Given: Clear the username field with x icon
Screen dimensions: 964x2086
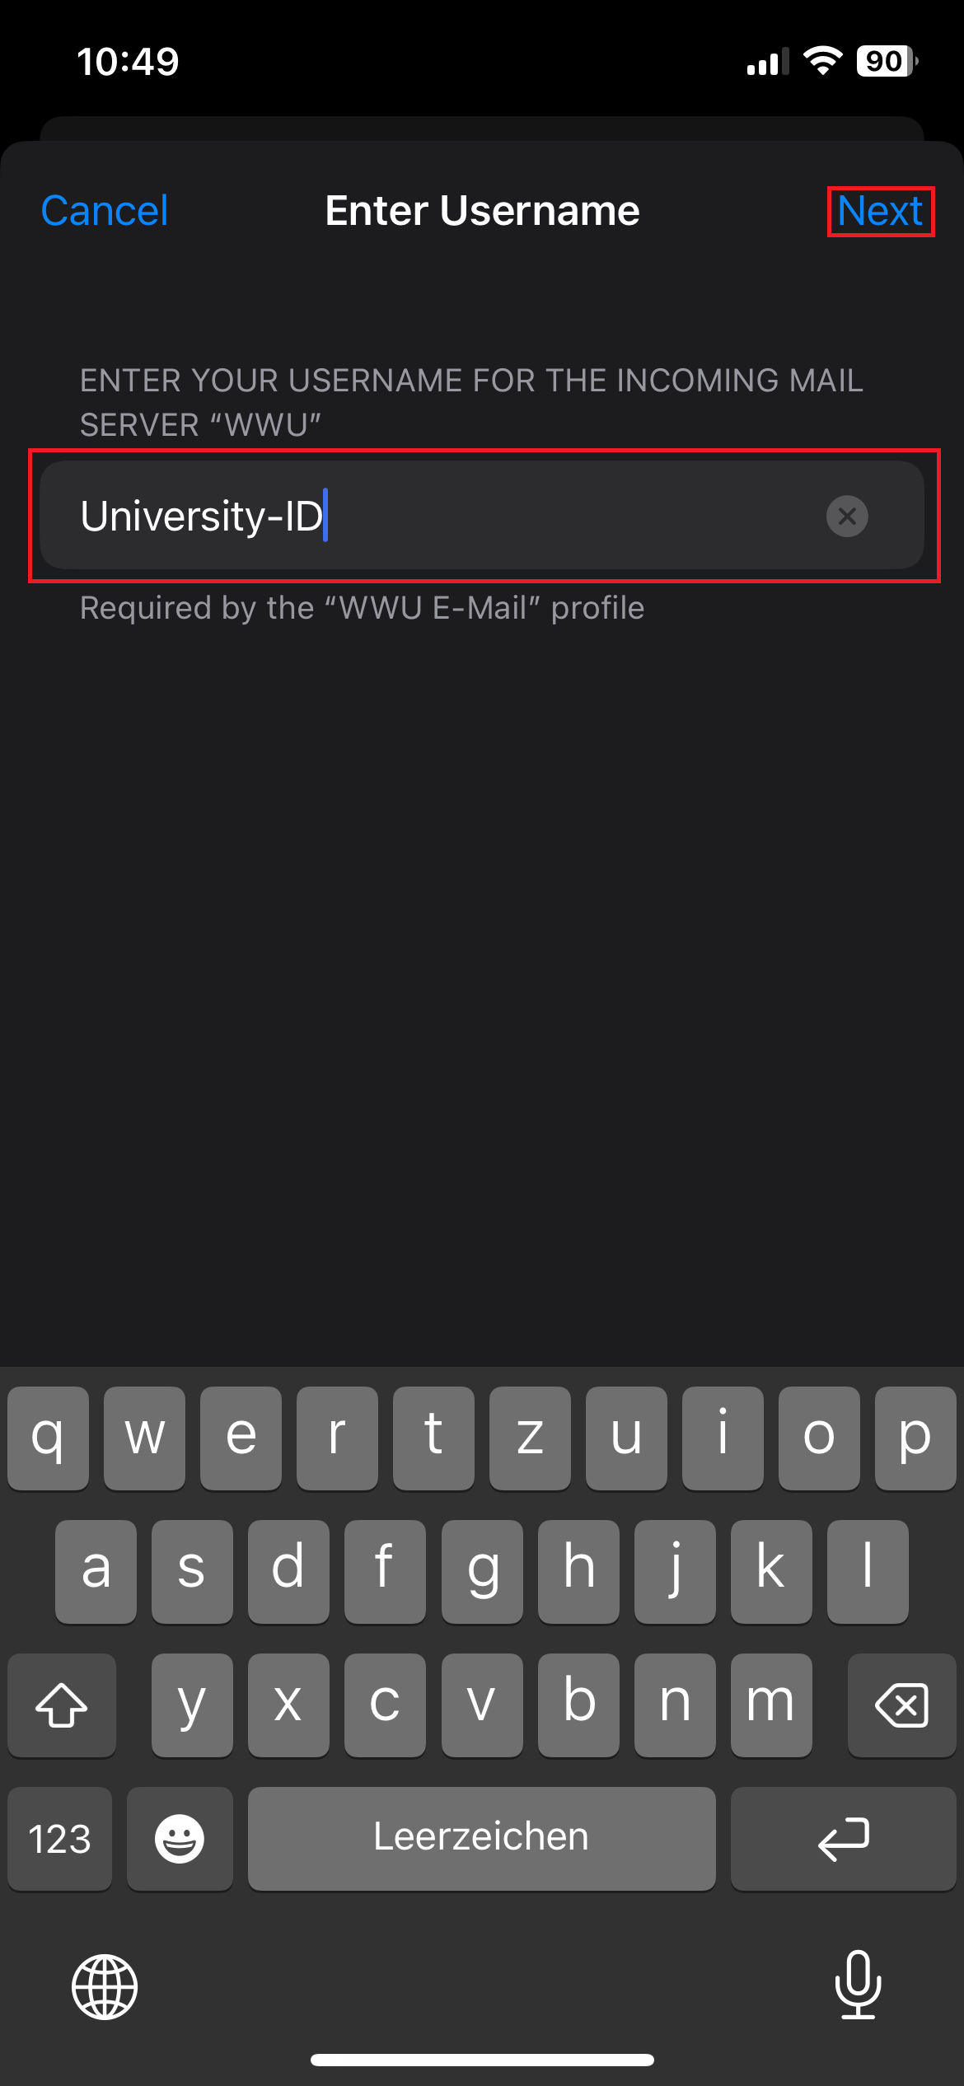Looking at the screenshot, I should pyautogui.click(x=847, y=517).
